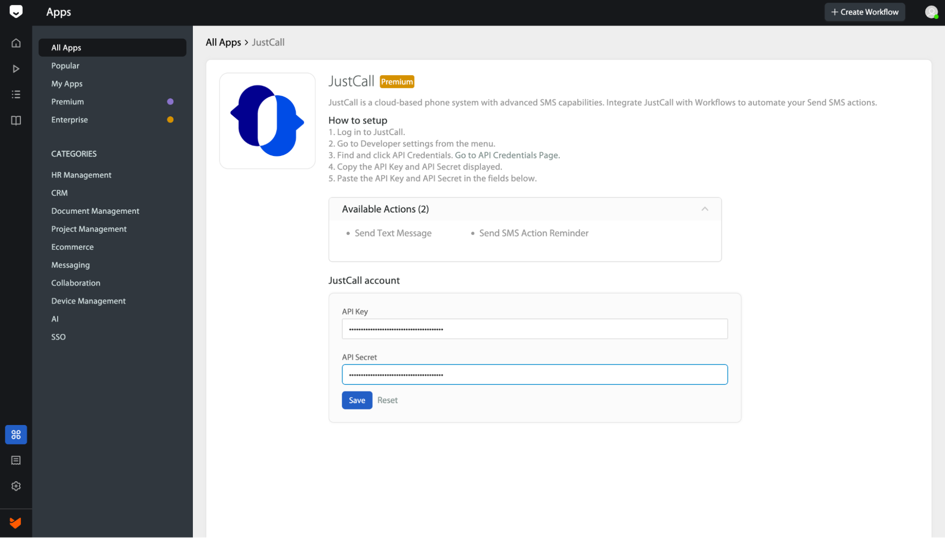This screenshot has height=538, width=945.
Task: Focus the API Key input field
Action: click(535, 329)
